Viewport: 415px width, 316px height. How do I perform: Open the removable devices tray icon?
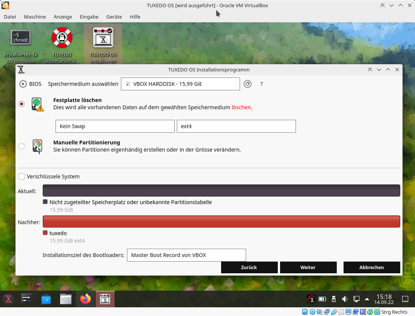pos(333,299)
